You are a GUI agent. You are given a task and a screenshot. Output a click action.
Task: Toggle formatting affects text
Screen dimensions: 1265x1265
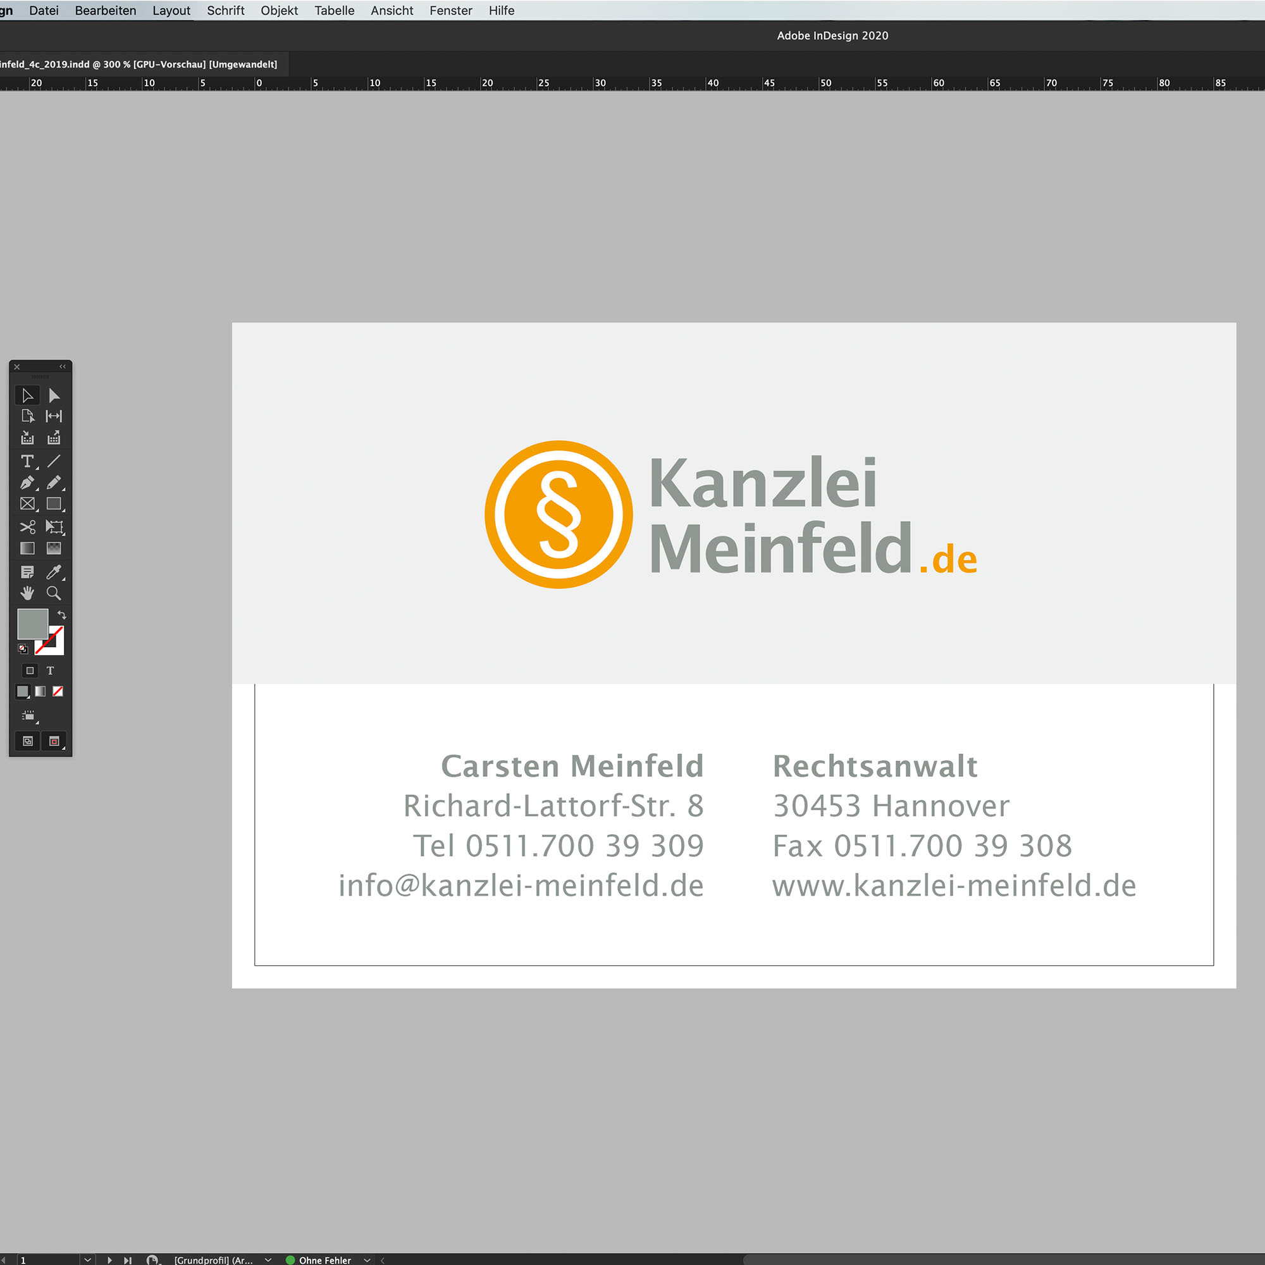coord(51,670)
